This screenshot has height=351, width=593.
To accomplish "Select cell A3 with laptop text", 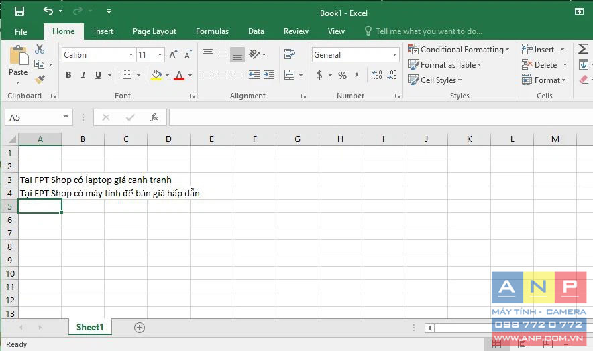I will coord(40,180).
